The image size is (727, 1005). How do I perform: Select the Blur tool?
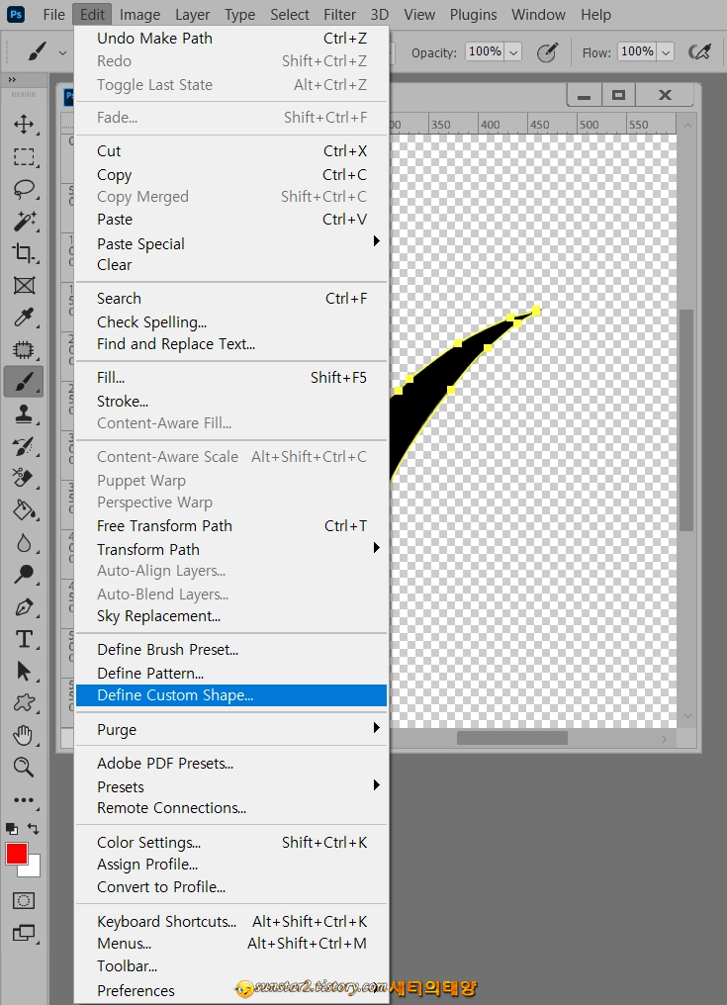click(24, 543)
